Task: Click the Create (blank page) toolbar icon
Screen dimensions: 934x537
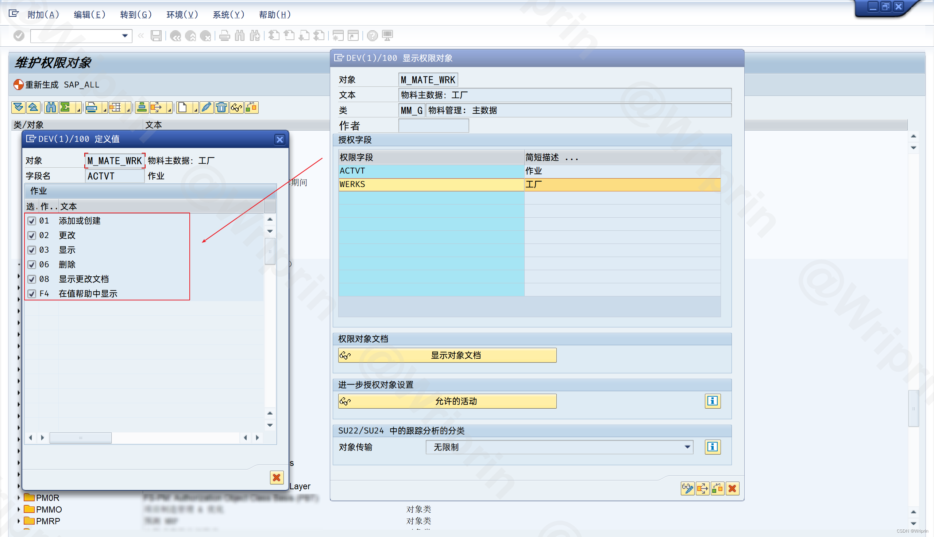Action: pos(183,108)
